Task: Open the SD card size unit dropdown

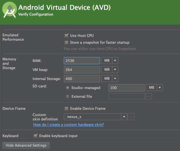Action: 154,88
